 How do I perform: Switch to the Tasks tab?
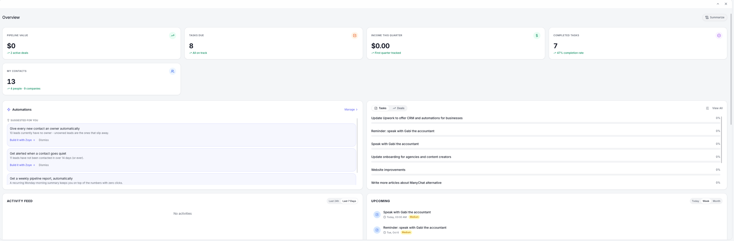(x=380, y=108)
